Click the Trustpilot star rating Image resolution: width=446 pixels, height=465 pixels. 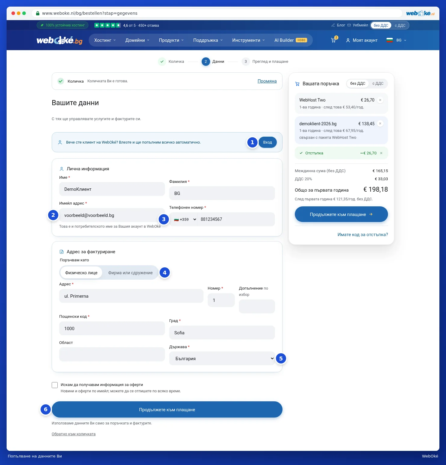coord(108,25)
